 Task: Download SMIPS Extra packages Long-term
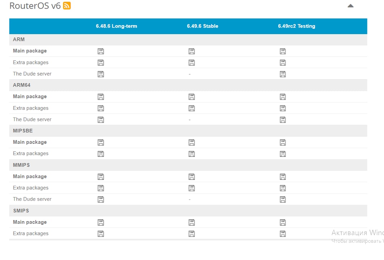pos(101,234)
